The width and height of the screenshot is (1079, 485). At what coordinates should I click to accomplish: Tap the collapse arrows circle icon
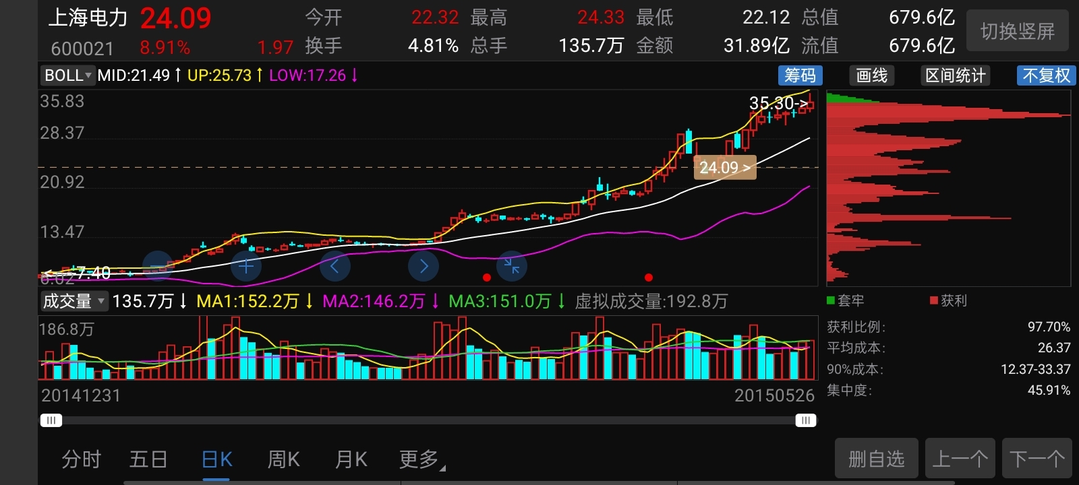pyautogui.click(x=511, y=267)
